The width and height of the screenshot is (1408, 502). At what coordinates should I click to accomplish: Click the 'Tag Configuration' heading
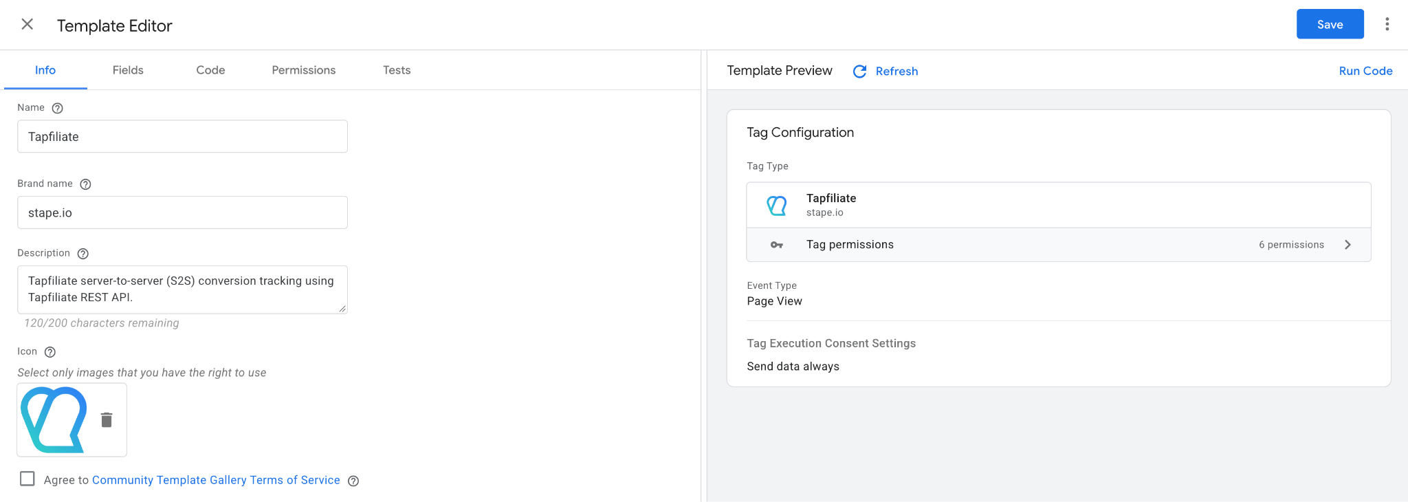(800, 133)
